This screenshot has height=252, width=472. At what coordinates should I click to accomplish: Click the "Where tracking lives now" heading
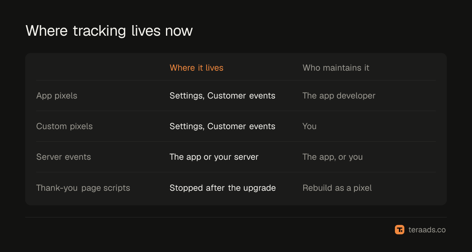[x=109, y=31]
